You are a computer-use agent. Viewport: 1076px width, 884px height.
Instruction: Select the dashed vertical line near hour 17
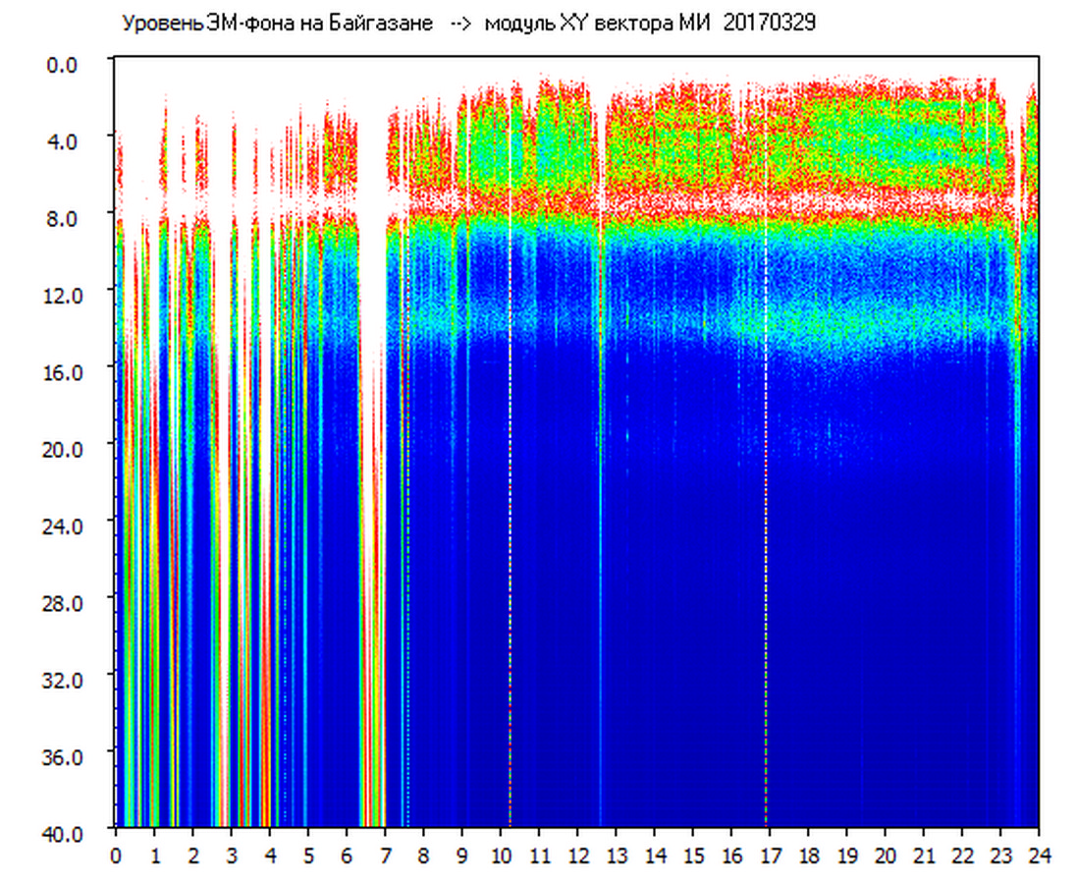(x=766, y=491)
